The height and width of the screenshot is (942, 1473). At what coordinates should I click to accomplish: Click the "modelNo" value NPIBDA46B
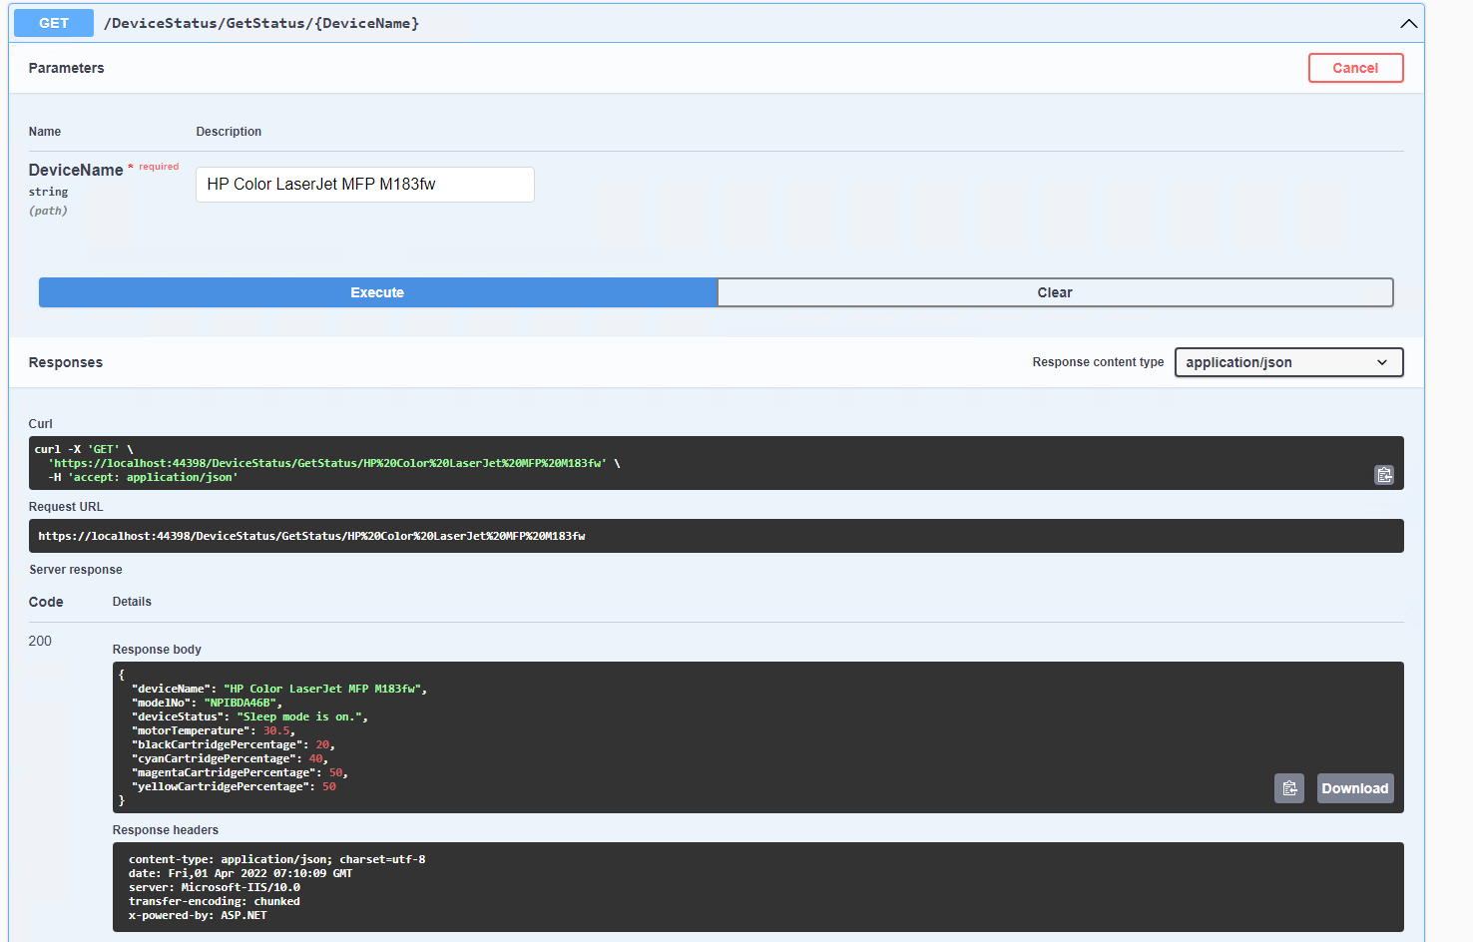point(241,703)
